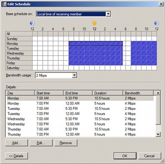The height and width of the screenshot is (164, 165).
Task: Select Monday 7:00 PM schedule entry
Action: click(x=79, y=103)
